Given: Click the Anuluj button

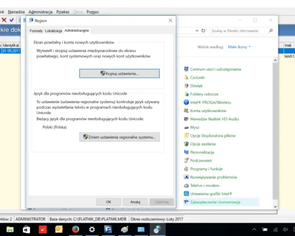Looking at the screenshot, I should point(135,202).
